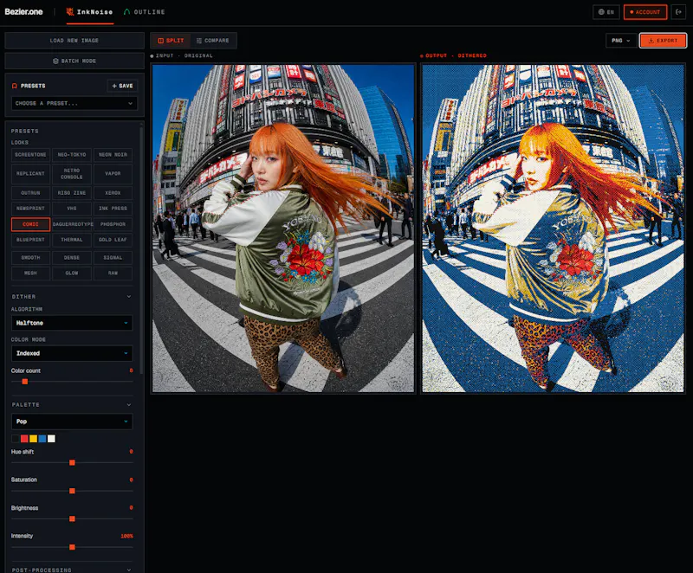The height and width of the screenshot is (573, 693).
Task: Choose the Smooth preset
Action: 30,257
